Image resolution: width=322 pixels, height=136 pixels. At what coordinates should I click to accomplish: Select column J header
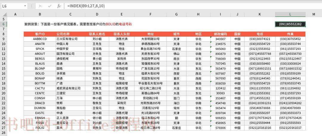237,14
